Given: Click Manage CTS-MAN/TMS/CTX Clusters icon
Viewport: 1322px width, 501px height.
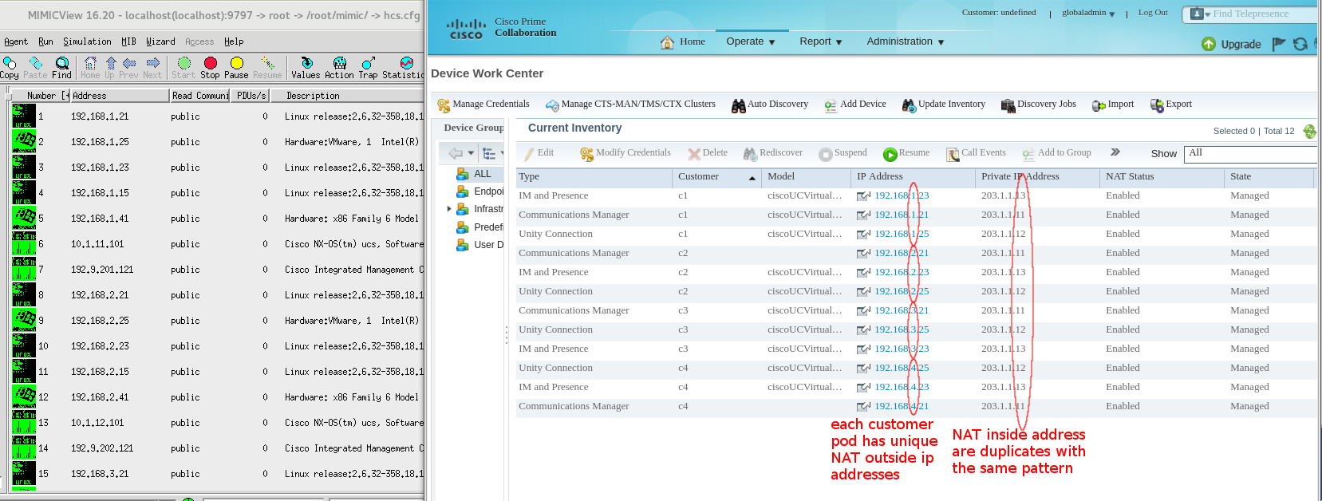Looking at the screenshot, I should (552, 105).
